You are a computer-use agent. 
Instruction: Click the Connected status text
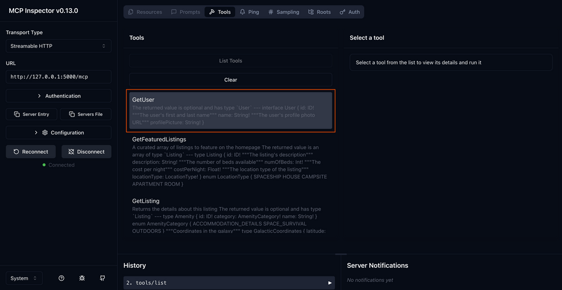click(61, 165)
